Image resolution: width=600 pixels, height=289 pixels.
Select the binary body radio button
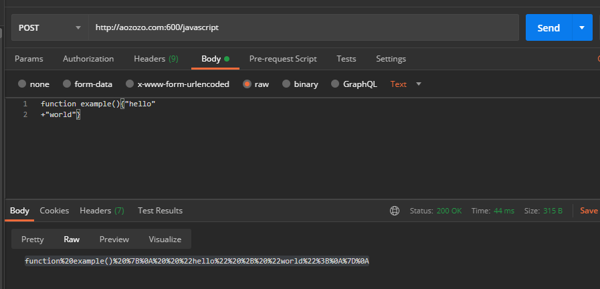286,84
